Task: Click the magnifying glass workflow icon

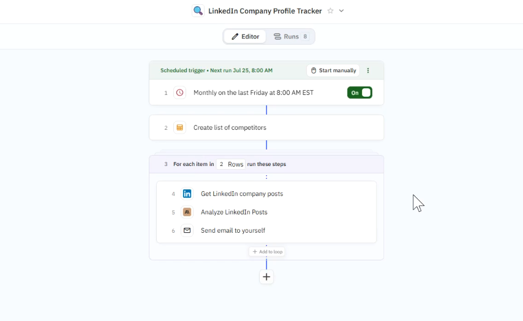Action: tap(198, 10)
